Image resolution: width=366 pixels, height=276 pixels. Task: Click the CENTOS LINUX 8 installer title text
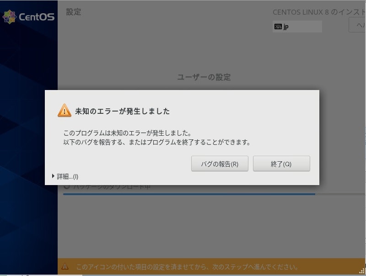pyautogui.click(x=319, y=12)
